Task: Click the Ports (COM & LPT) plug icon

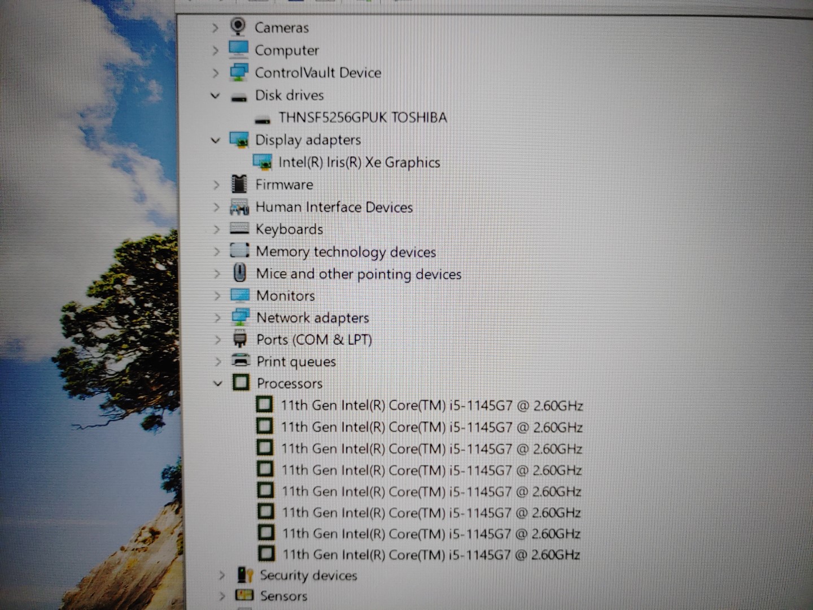Action: (241, 339)
